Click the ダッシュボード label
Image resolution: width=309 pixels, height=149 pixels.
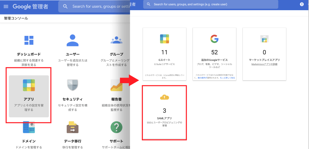tap(29, 54)
